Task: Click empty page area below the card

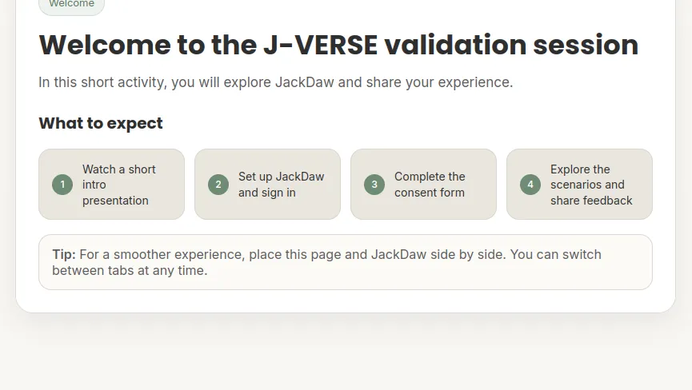Action: (x=346, y=357)
